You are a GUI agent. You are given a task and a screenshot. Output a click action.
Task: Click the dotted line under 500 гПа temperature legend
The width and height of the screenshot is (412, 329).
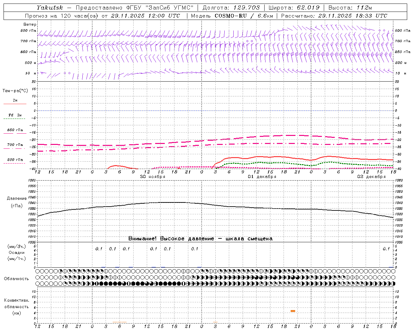(x=14, y=163)
